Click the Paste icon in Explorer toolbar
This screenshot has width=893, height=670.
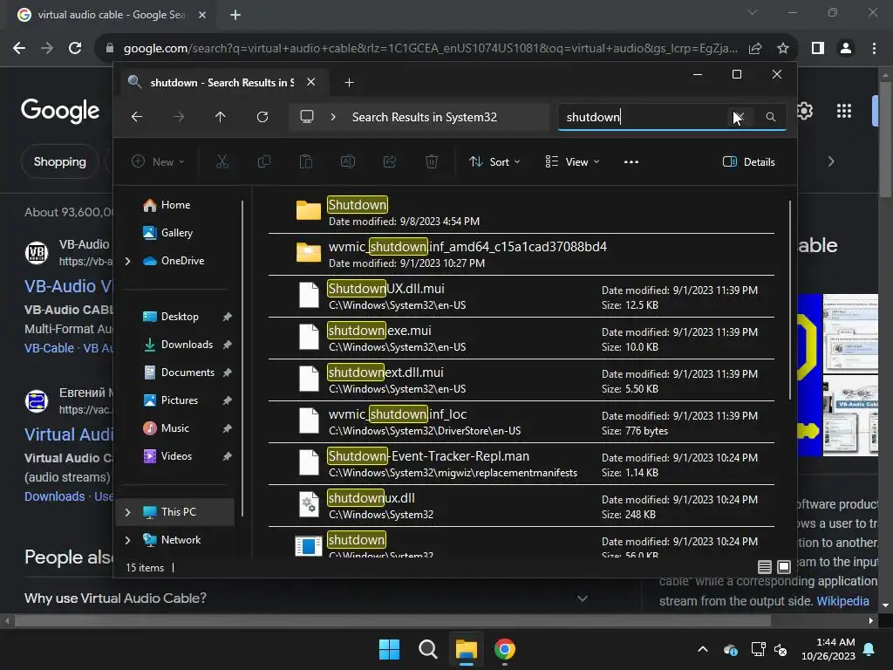(306, 161)
